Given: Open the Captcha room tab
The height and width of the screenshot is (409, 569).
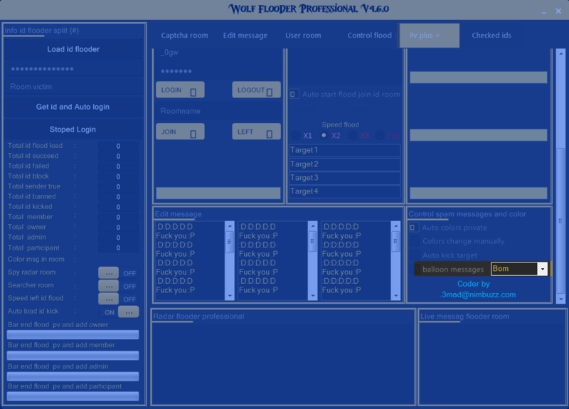Looking at the screenshot, I should point(184,36).
